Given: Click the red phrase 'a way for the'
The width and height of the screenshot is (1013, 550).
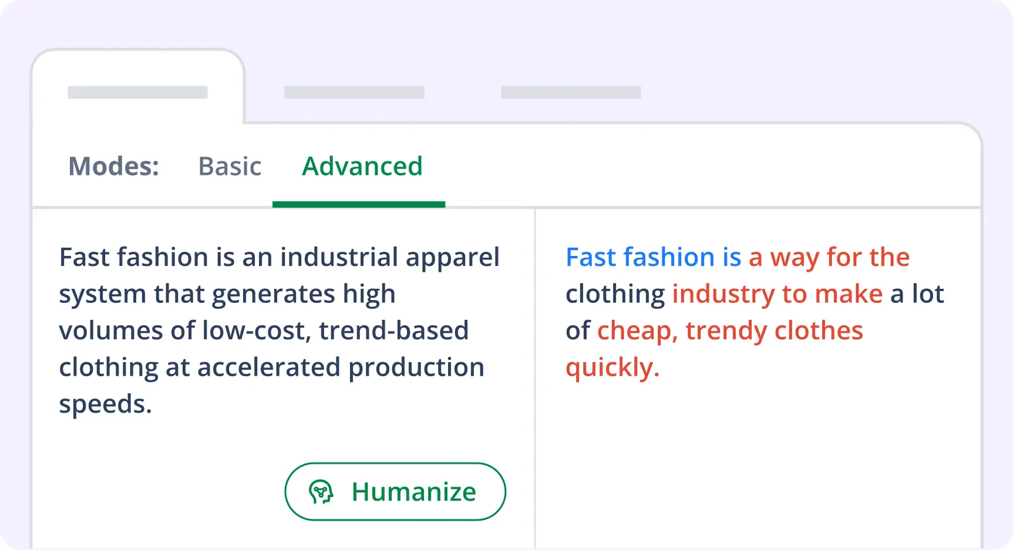Looking at the screenshot, I should (829, 257).
